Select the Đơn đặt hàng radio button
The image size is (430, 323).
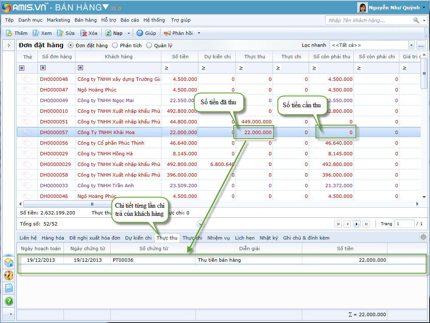71,45
